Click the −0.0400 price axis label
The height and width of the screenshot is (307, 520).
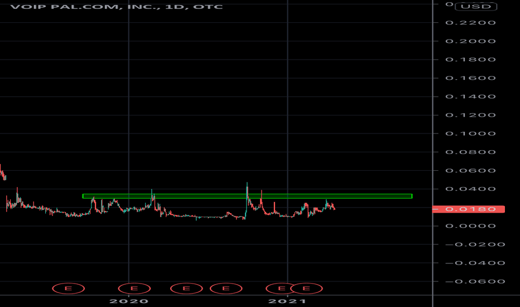point(475,263)
